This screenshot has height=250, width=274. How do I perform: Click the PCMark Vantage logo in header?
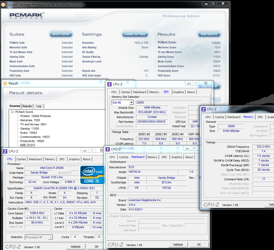(x=27, y=16)
